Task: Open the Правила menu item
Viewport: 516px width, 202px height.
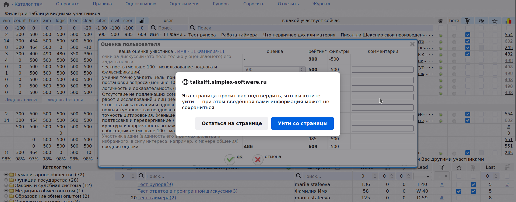Action: click(x=102, y=4)
